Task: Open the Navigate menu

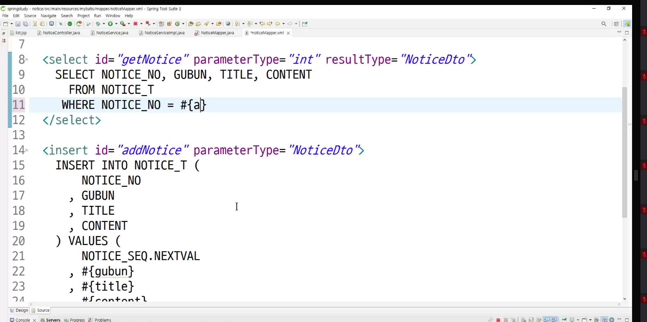Action: (x=48, y=16)
